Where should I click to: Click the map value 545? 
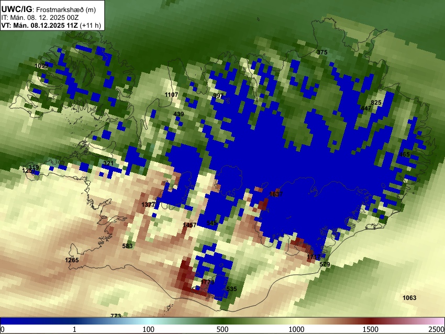tap(212, 223)
